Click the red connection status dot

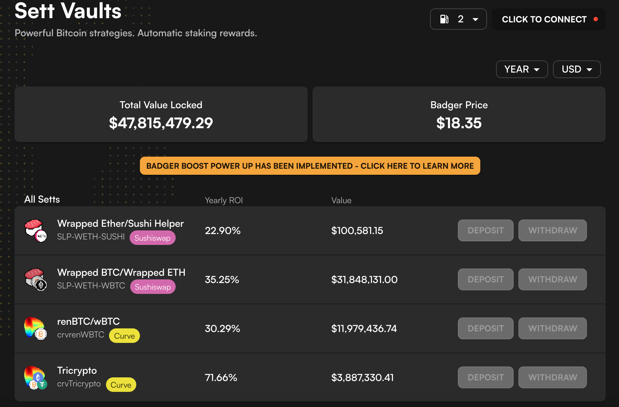coord(595,19)
